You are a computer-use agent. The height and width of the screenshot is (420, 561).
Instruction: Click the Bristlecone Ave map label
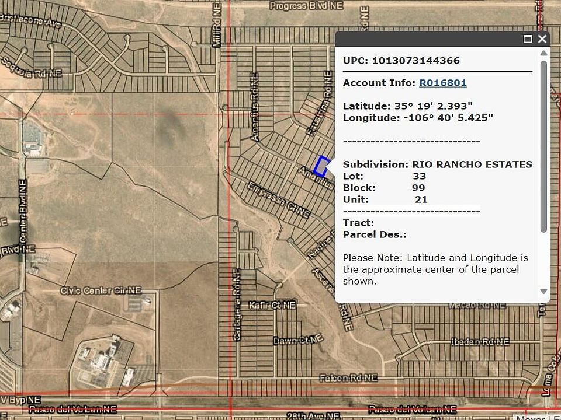coord(30,20)
